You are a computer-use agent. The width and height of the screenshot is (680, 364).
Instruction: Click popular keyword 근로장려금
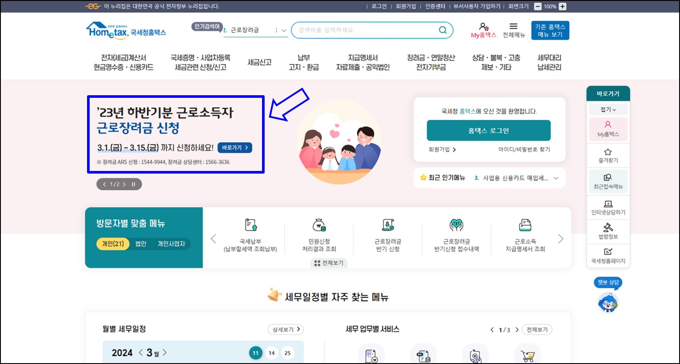click(x=245, y=30)
